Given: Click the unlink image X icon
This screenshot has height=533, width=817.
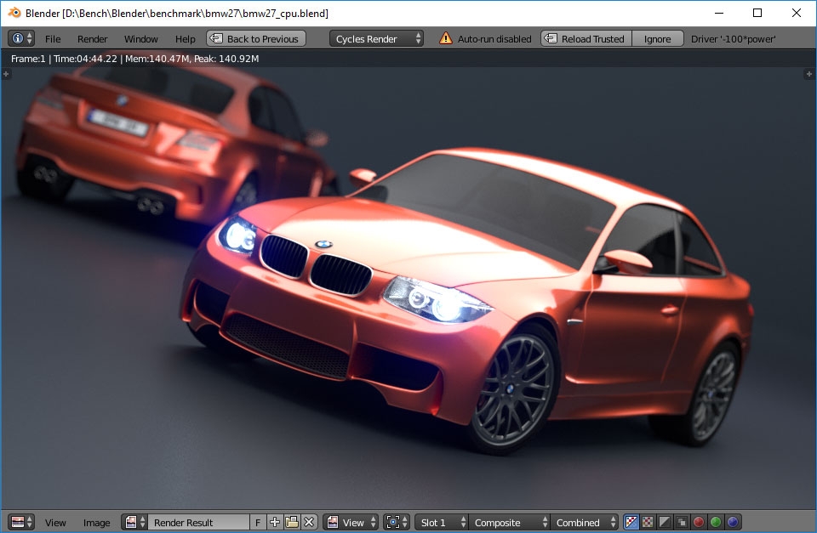Looking at the screenshot, I should tap(309, 522).
